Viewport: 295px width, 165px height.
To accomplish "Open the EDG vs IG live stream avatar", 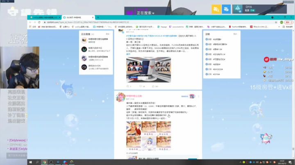I will (x=84, y=58).
